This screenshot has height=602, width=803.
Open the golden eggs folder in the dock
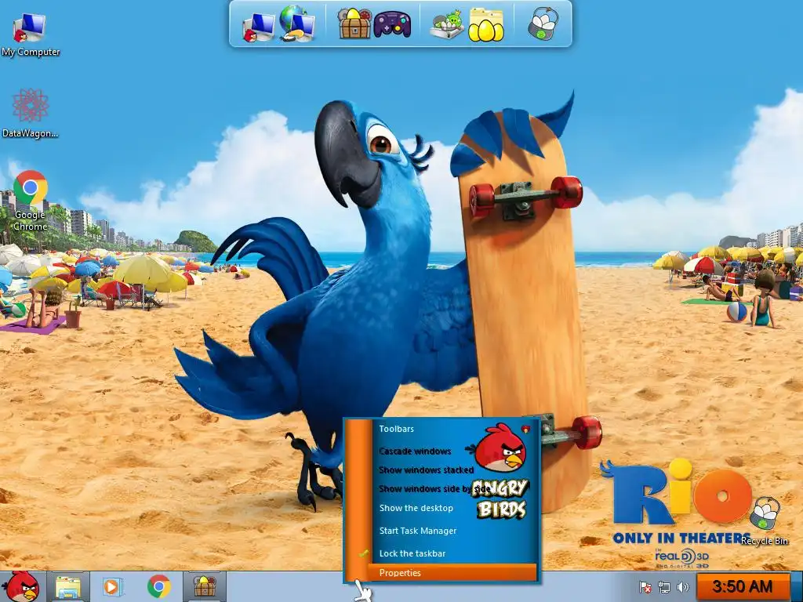486,24
